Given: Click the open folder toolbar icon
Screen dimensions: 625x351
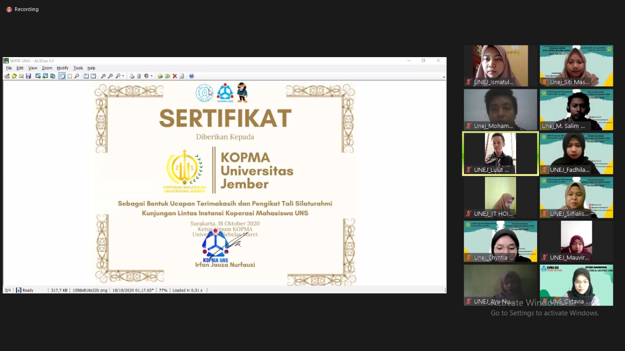Looking at the screenshot, I should [x=14, y=76].
